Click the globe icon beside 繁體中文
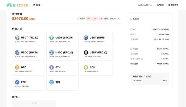 pyautogui.click(x=169, y=5)
